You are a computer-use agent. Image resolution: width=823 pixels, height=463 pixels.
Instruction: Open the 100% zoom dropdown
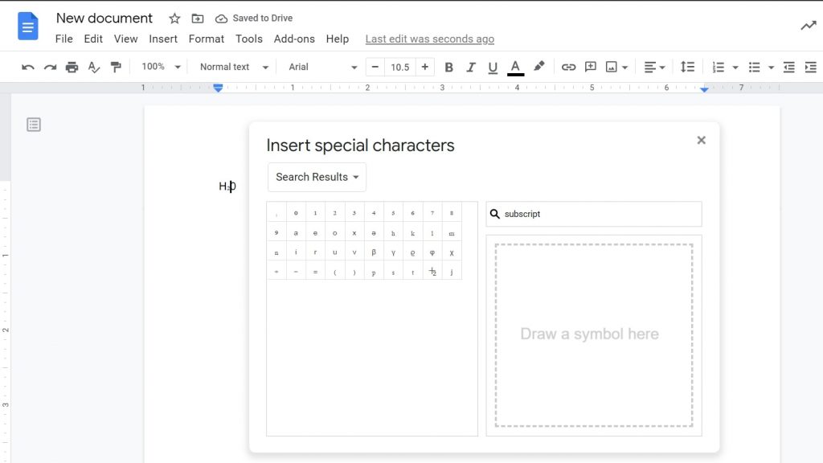click(x=158, y=68)
